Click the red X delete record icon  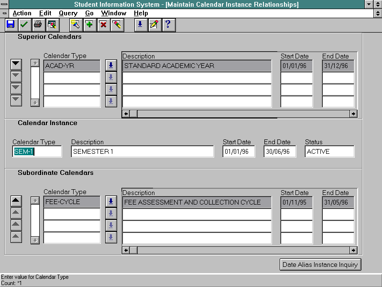point(103,24)
